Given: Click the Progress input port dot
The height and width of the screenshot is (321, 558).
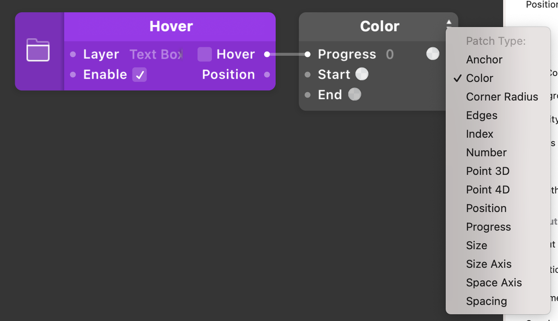Looking at the screenshot, I should coord(307,54).
